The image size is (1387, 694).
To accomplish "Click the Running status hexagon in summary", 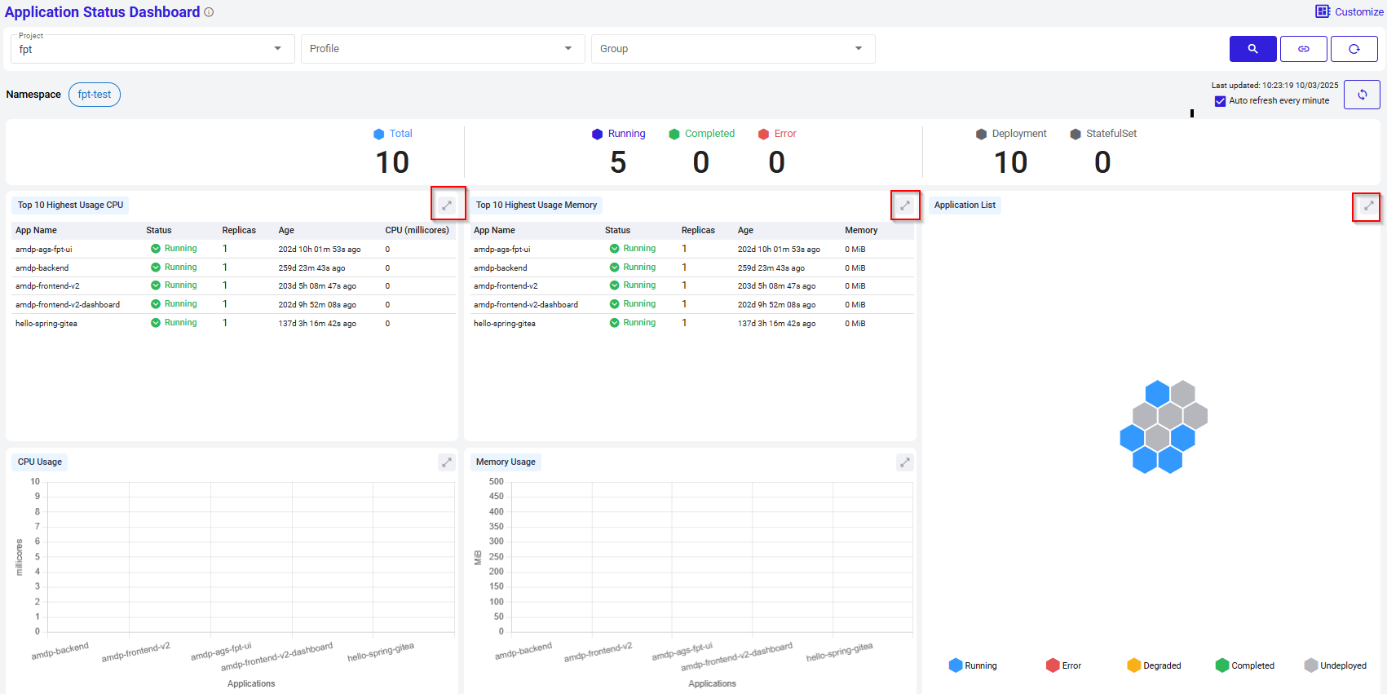I will [598, 134].
